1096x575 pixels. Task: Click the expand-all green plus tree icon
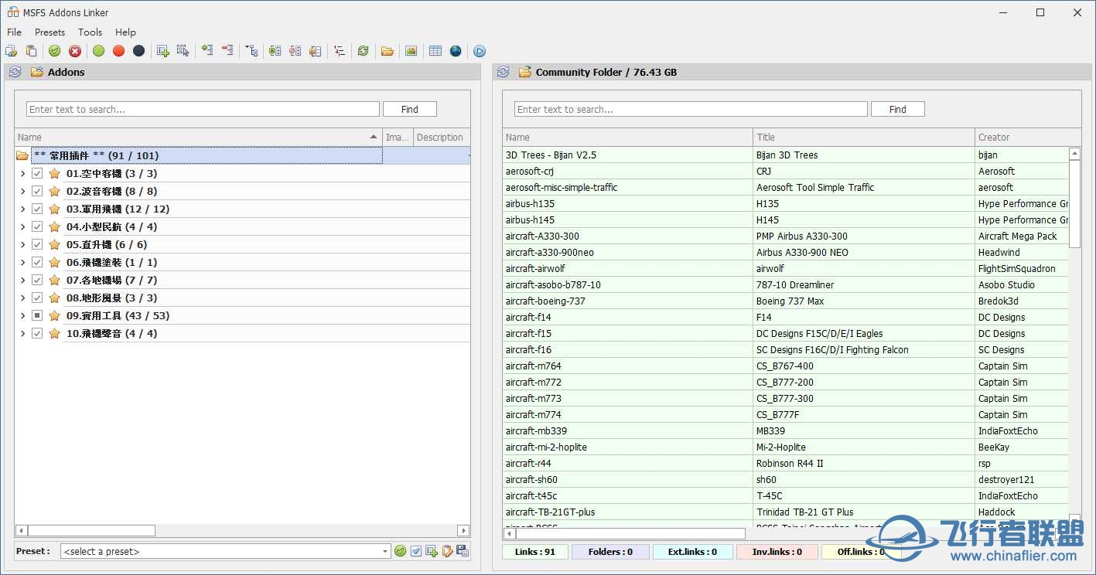207,51
